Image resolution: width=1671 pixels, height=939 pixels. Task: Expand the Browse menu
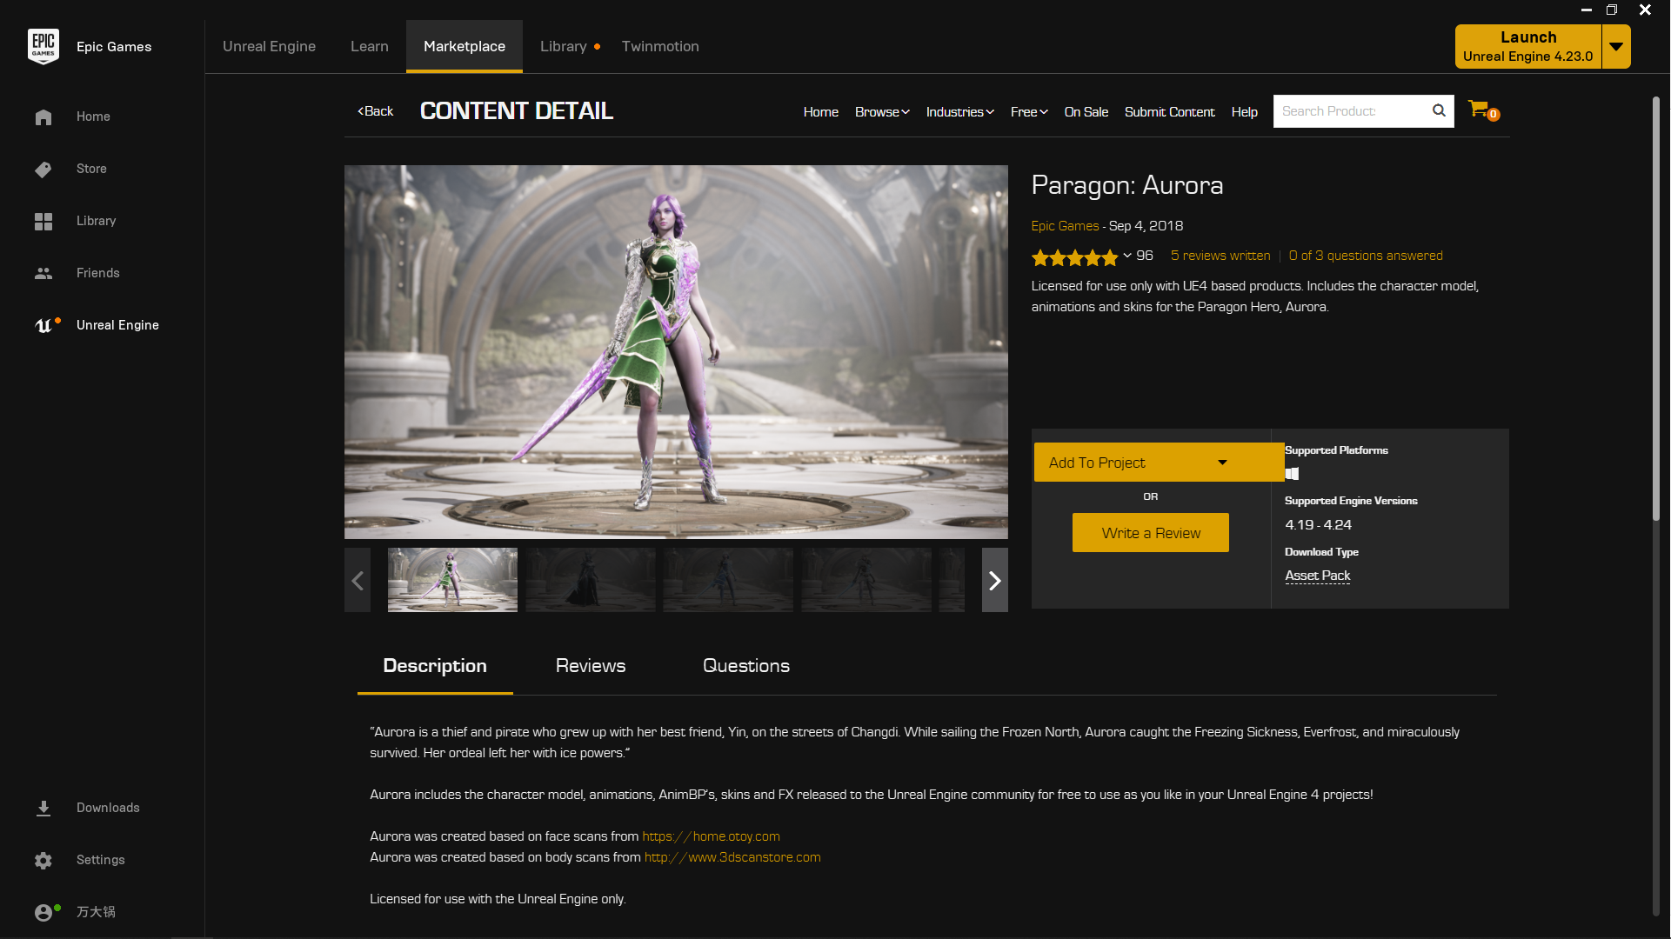pyautogui.click(x=881, y=112)
